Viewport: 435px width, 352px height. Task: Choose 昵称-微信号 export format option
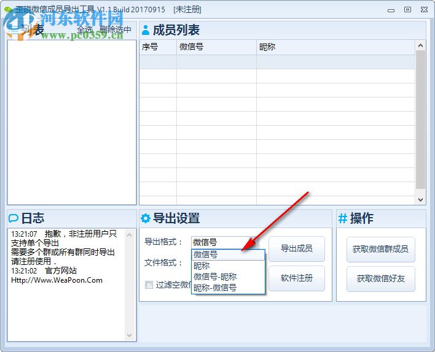click(x=228, y=288)
